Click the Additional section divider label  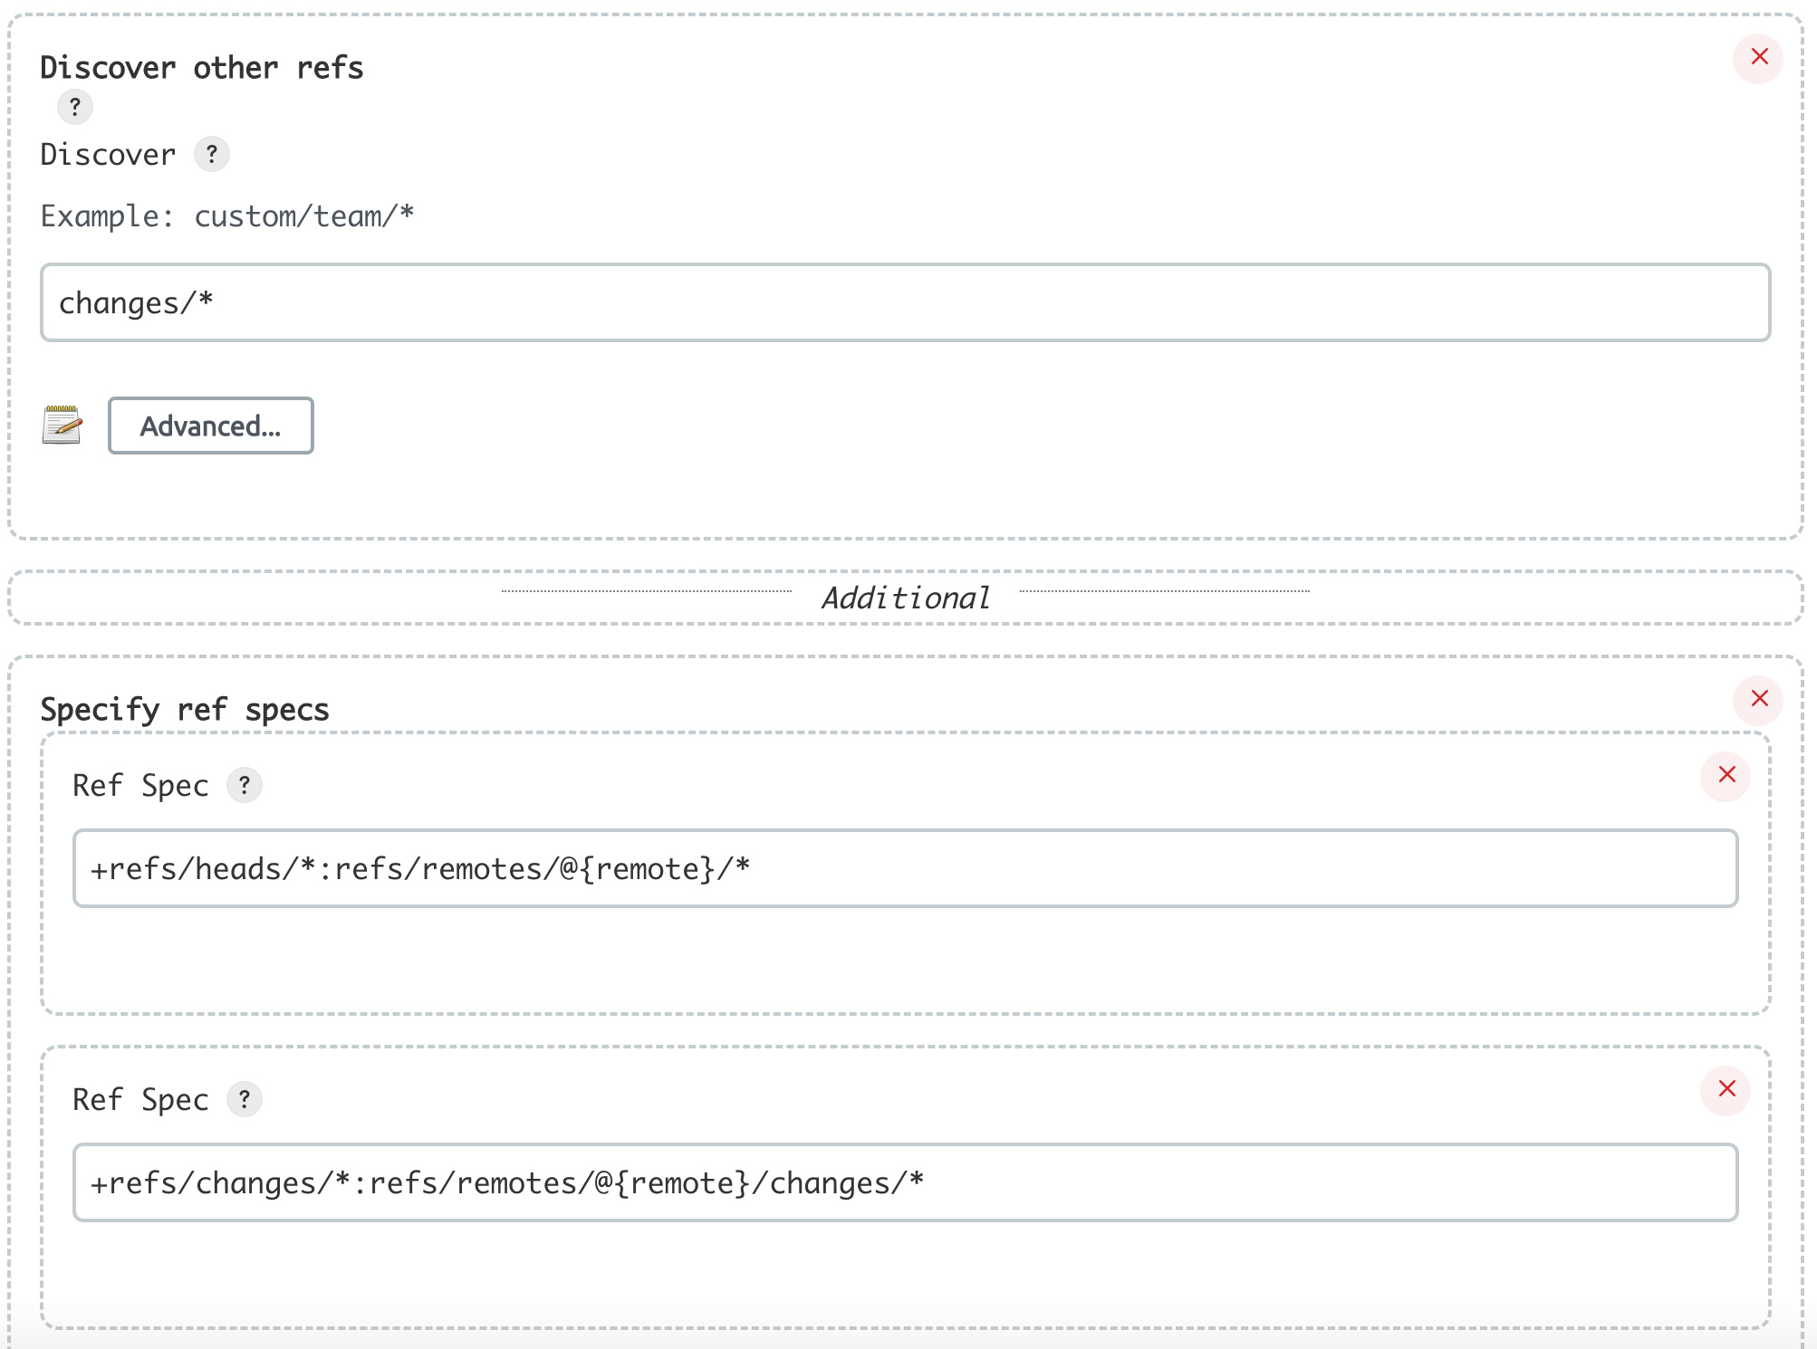pos(906,598)
